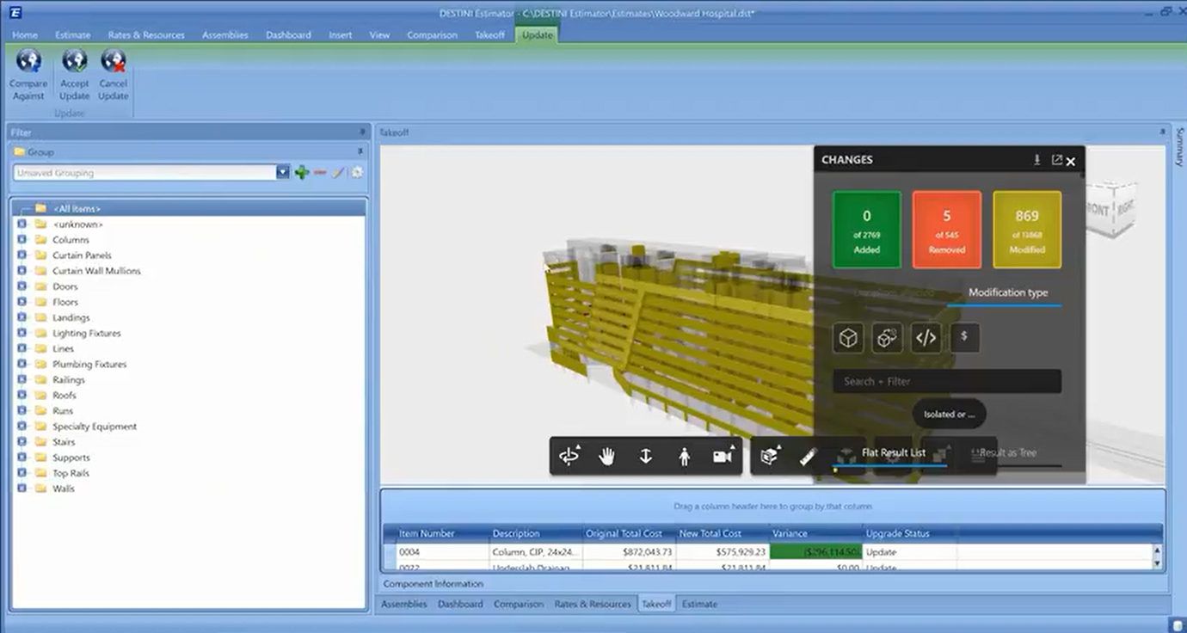Switch to Result as Tree view

(1008, 452)
